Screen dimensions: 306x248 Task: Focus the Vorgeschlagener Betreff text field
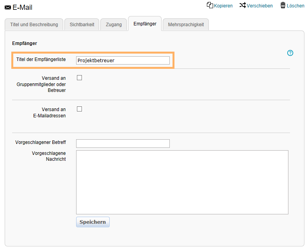123,144
